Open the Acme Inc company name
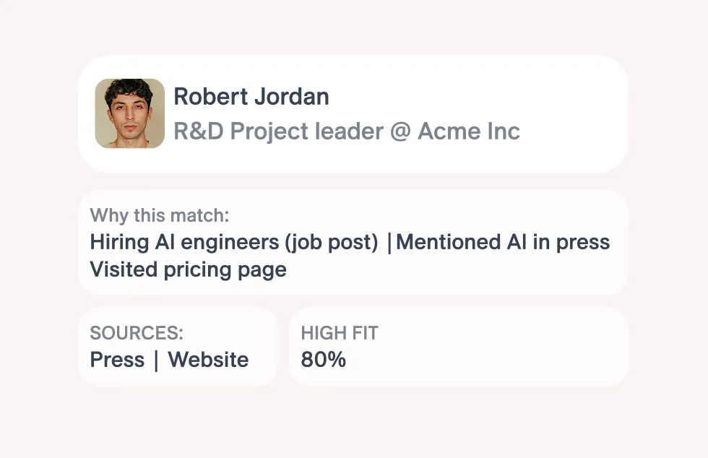 (469, 131)
